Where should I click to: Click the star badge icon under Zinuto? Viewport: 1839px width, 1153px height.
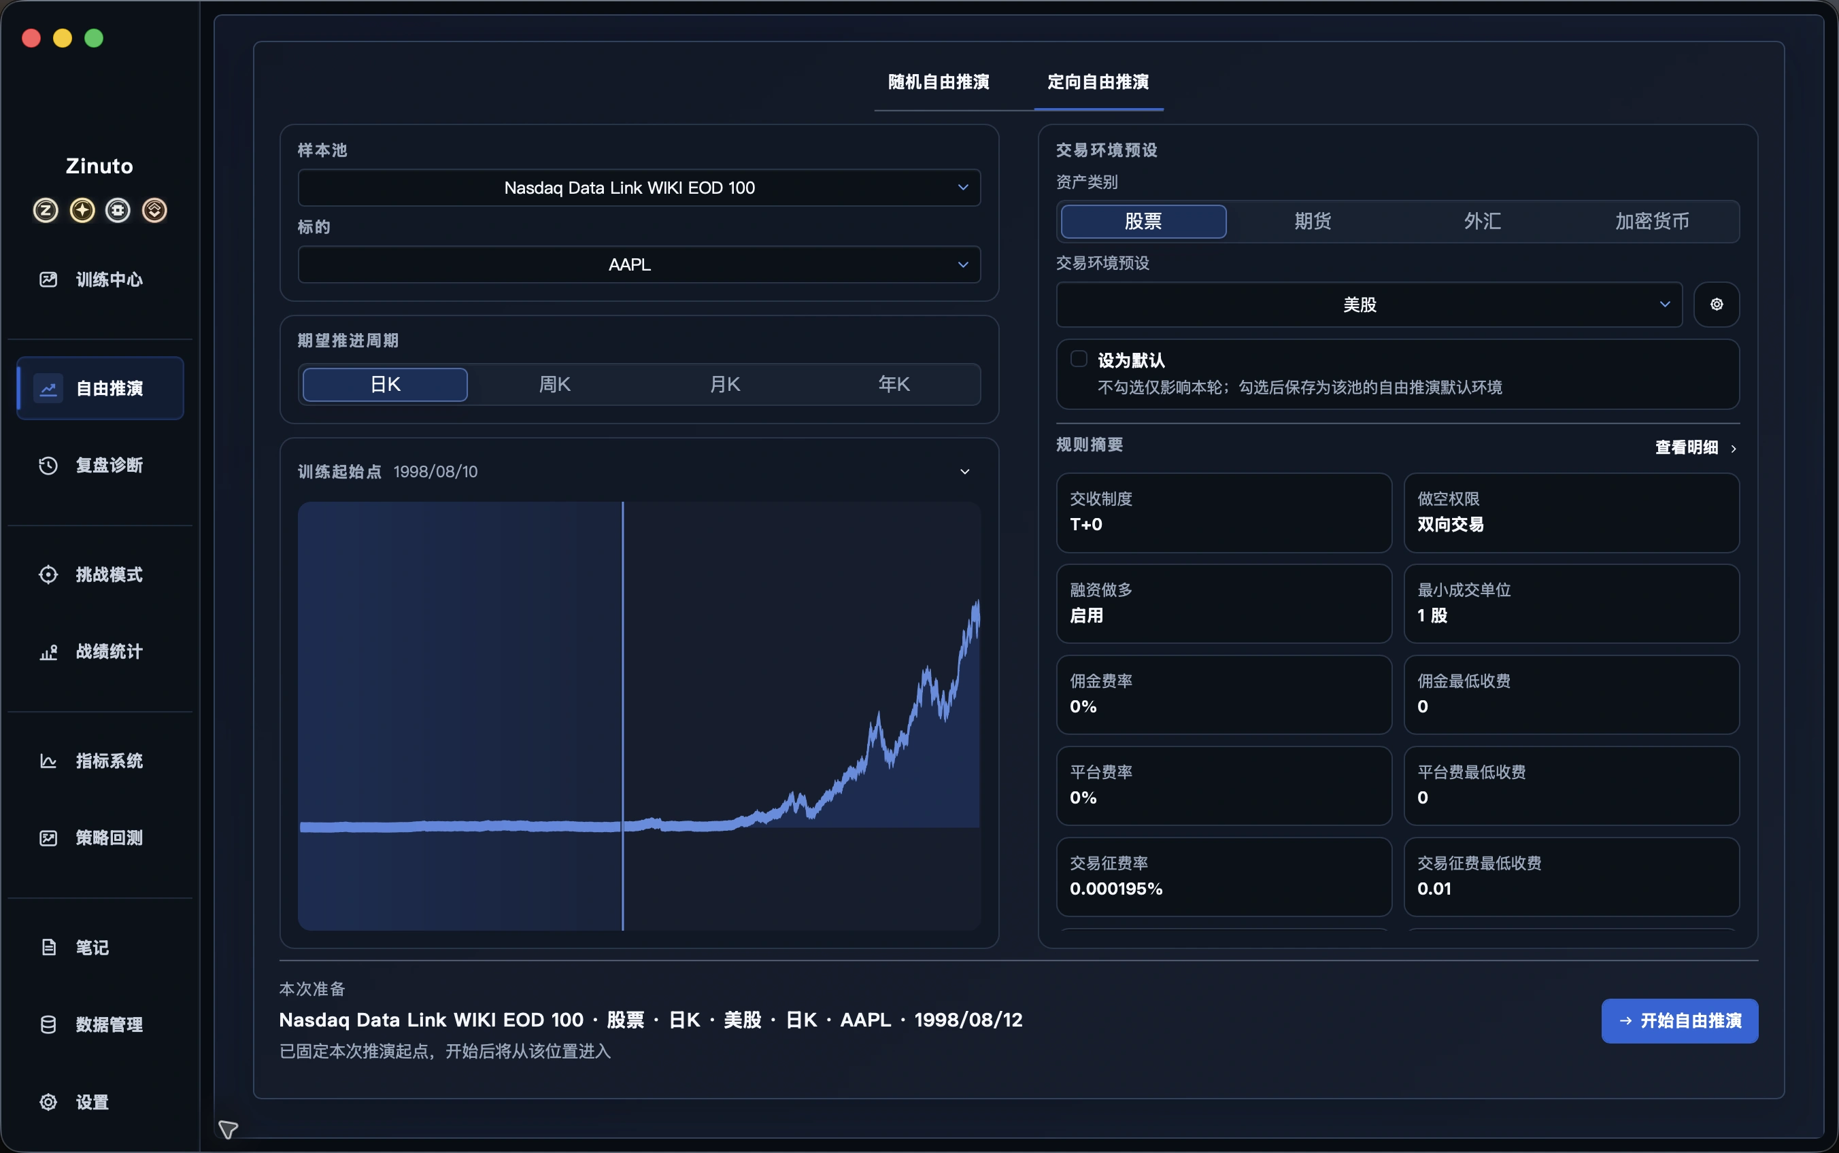pos(82,209)
